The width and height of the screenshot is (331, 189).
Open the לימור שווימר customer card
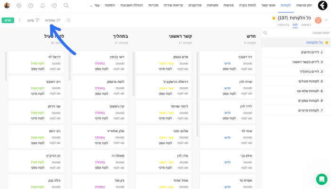tap(164, 112)
